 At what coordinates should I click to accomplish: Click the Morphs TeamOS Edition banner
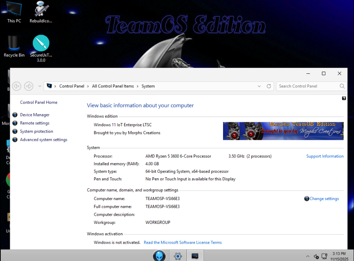[x=283, y=131]
